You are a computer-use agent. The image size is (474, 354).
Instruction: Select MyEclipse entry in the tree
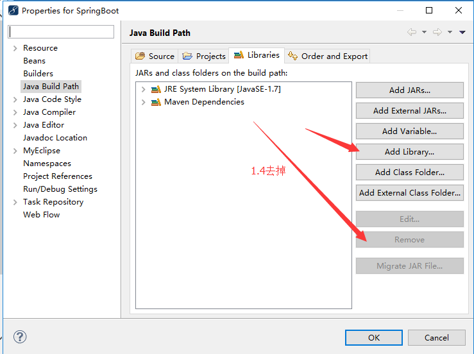pos(42,151)
